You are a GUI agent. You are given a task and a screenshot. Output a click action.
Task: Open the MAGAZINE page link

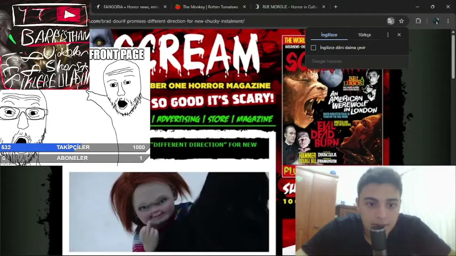pos(254,119)
